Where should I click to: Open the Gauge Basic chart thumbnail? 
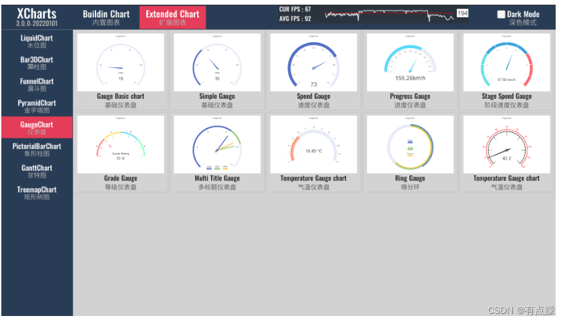122,63
